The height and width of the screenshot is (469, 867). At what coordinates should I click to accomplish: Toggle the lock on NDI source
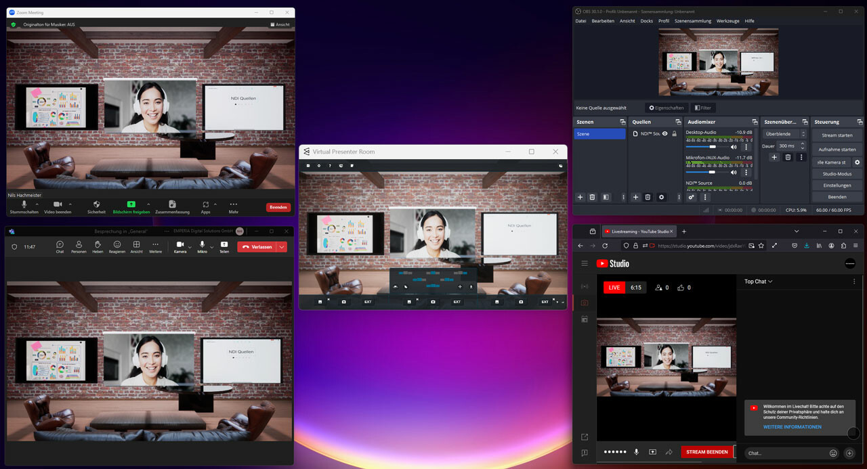pos(674,134)
